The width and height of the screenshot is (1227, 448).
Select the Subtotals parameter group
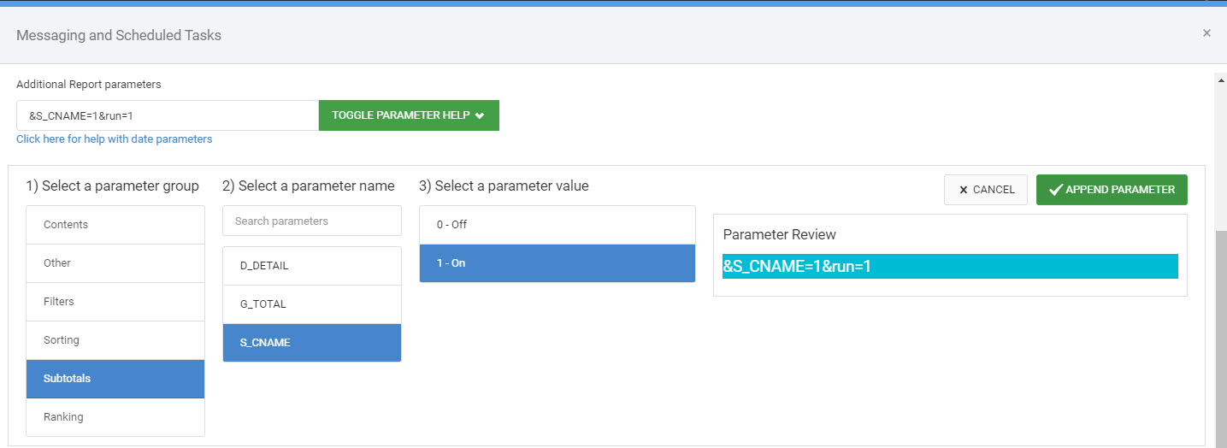(115, 379)
